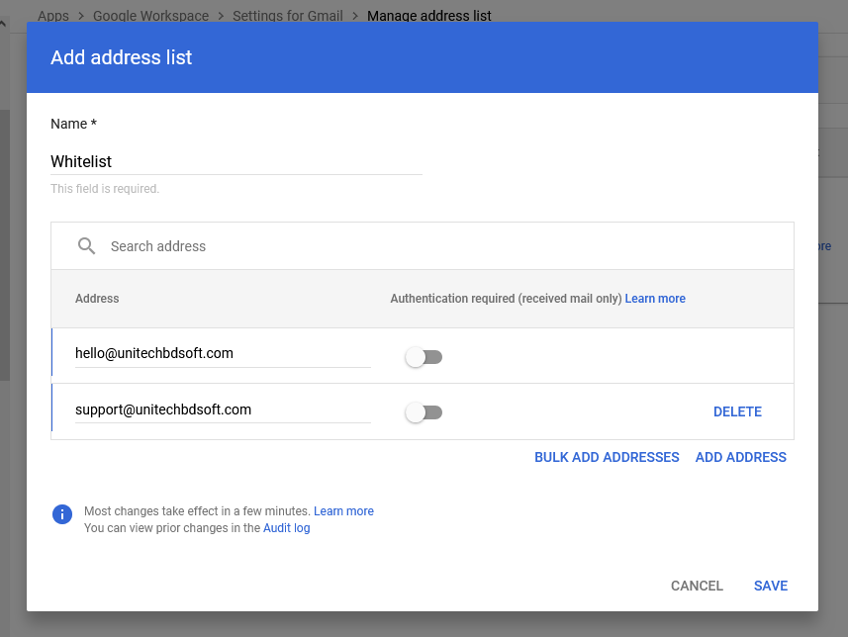Click the search magnifier icon
848x637 pixels.
click(87, 246)
